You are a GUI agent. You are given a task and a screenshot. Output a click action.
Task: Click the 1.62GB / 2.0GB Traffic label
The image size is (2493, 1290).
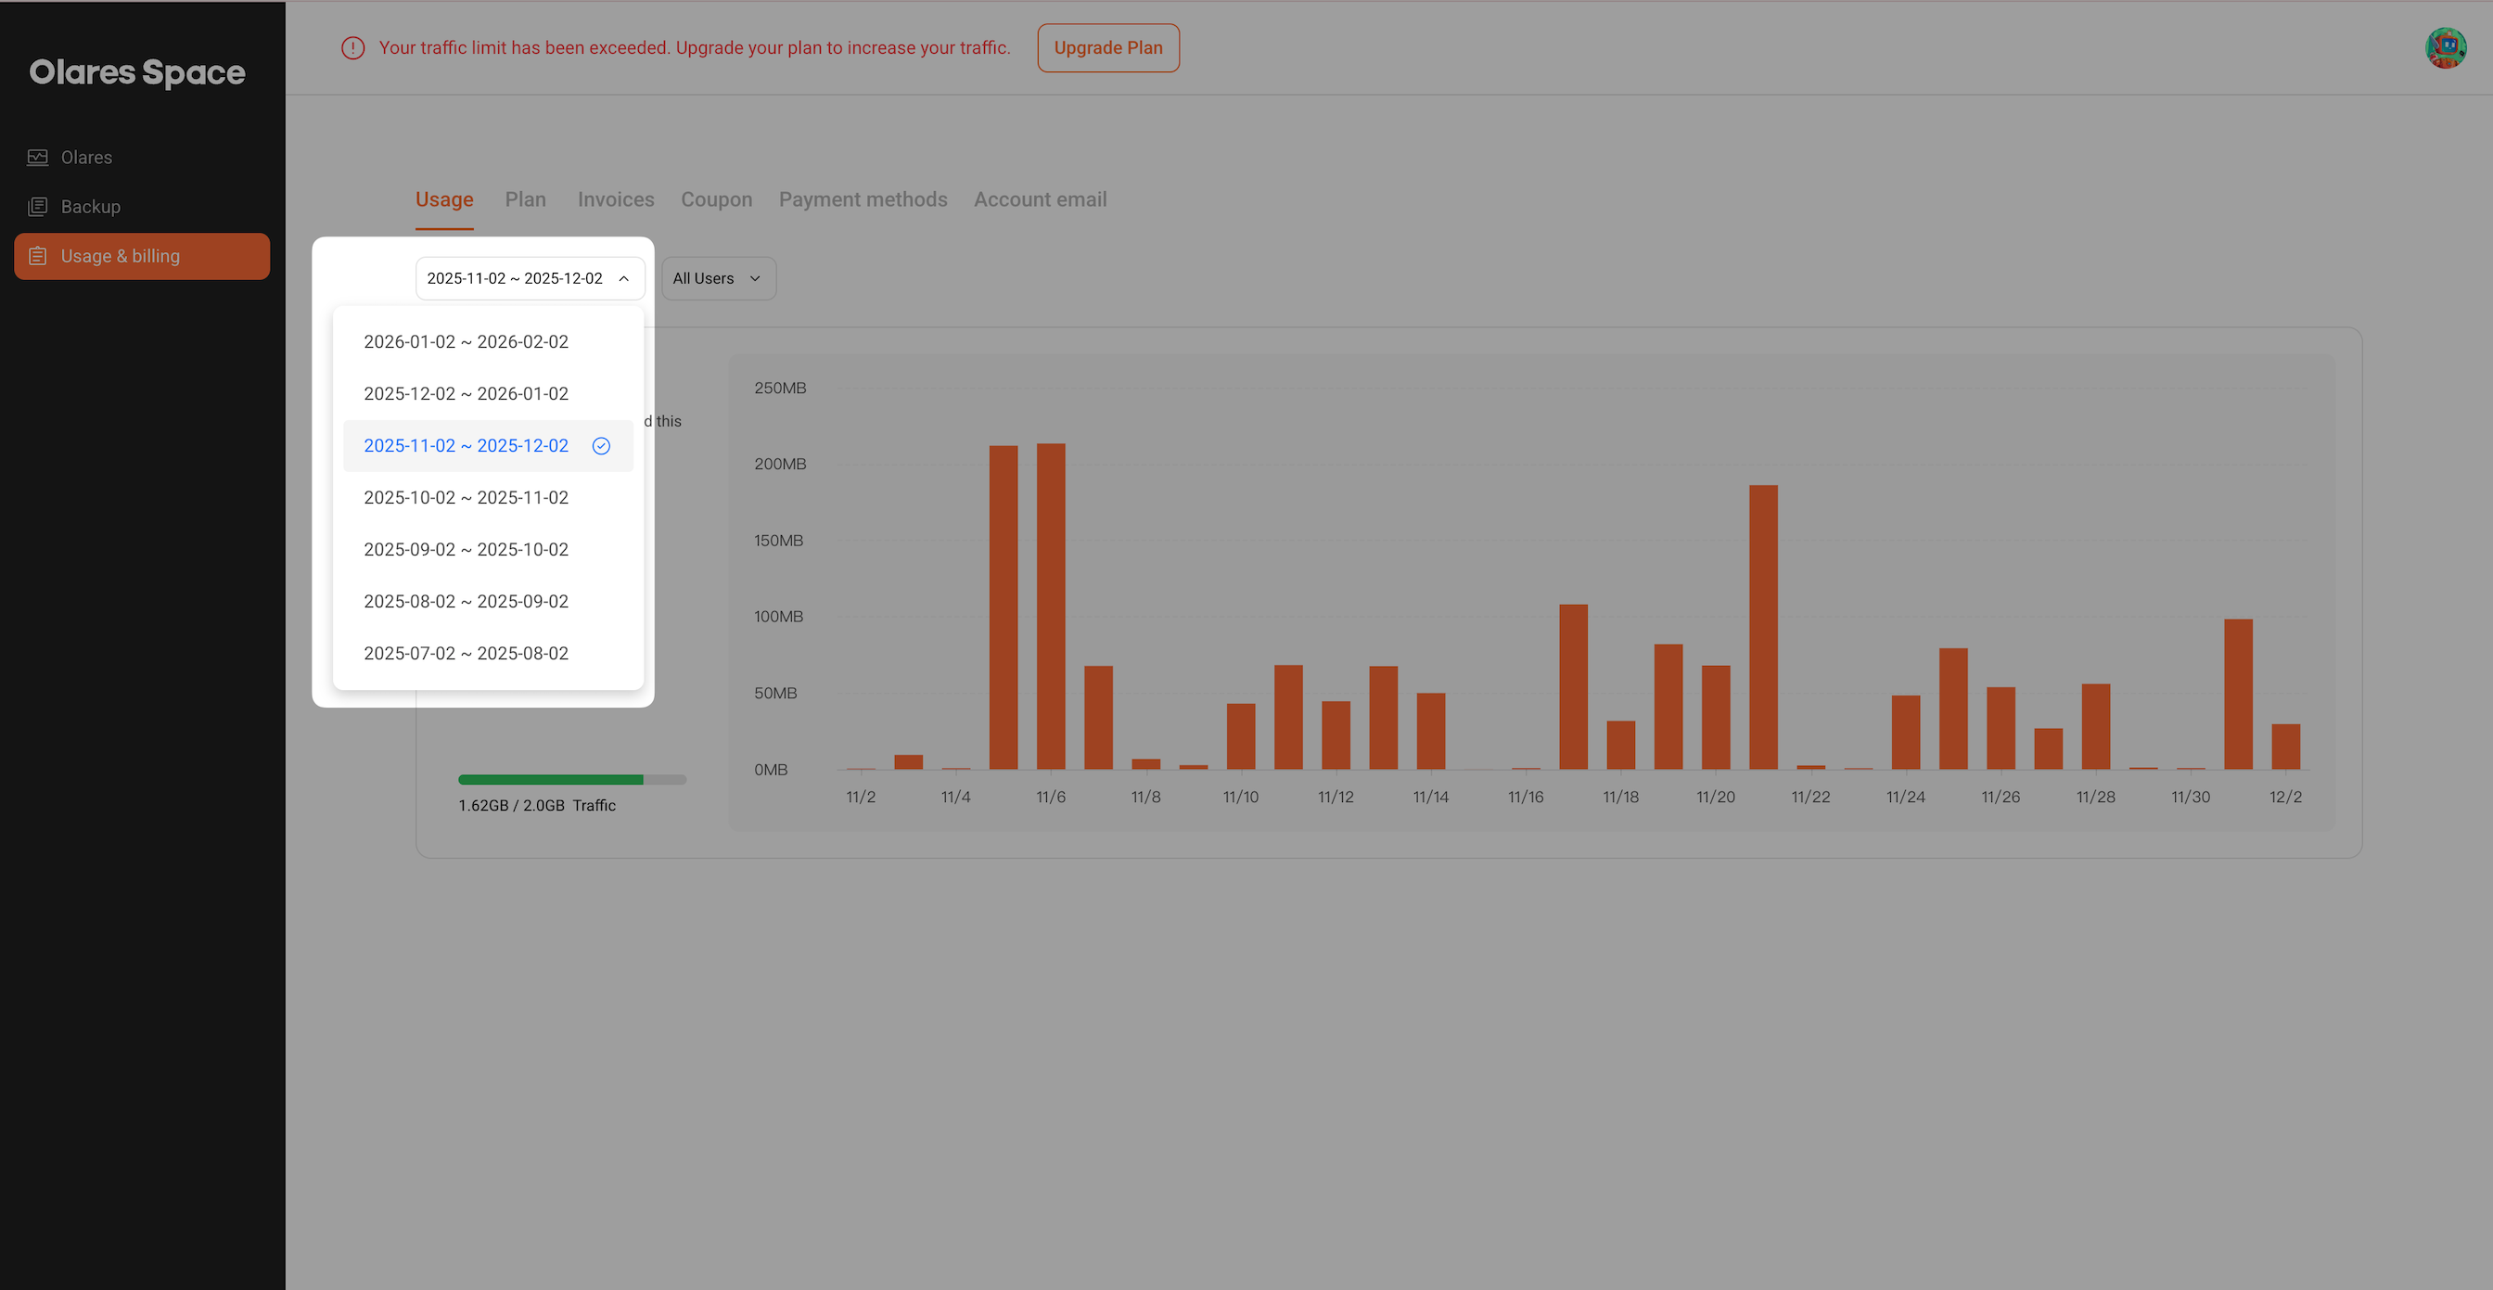point(537,804)
